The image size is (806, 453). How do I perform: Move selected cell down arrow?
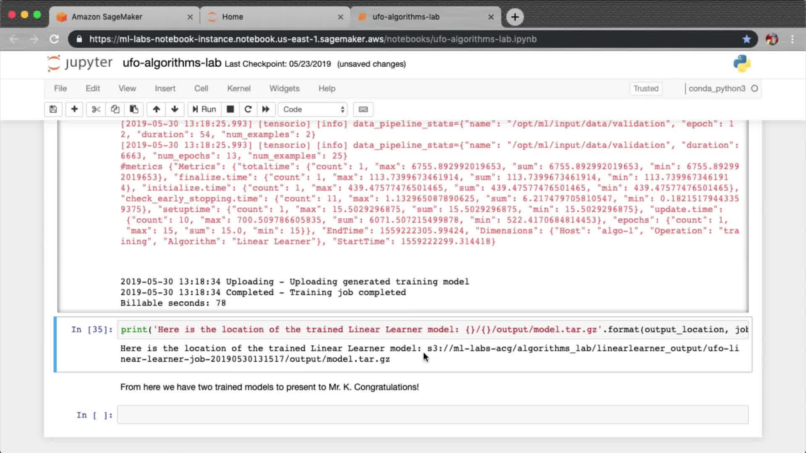coord(175,109)
